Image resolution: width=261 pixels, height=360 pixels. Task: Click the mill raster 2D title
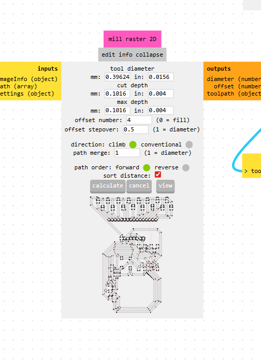[133, 39]
